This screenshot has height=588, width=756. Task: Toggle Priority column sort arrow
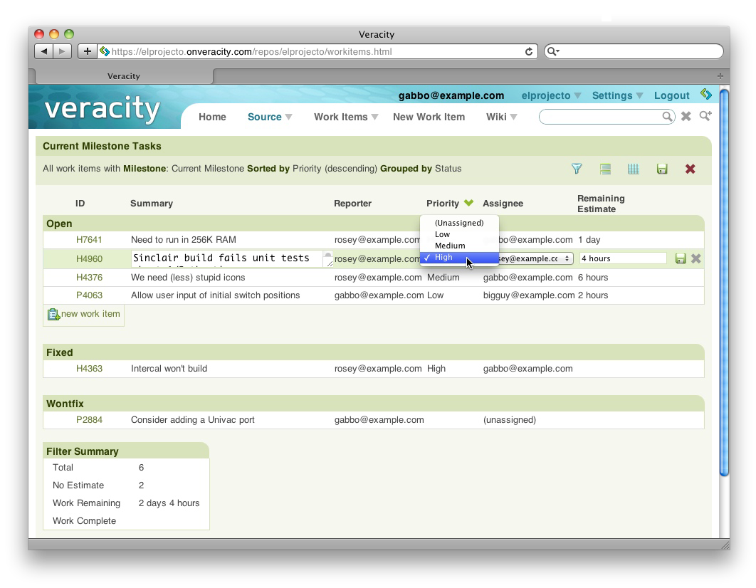(x=468, y=203)
